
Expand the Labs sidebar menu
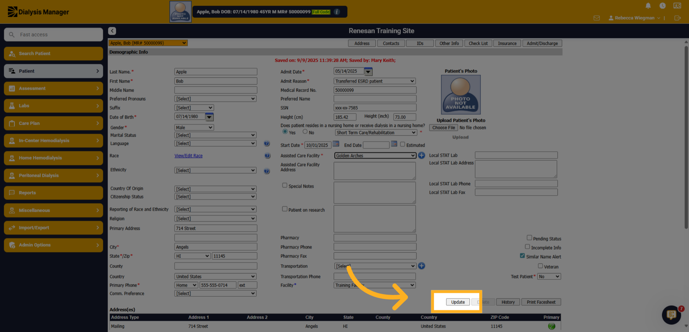point(53,106)
